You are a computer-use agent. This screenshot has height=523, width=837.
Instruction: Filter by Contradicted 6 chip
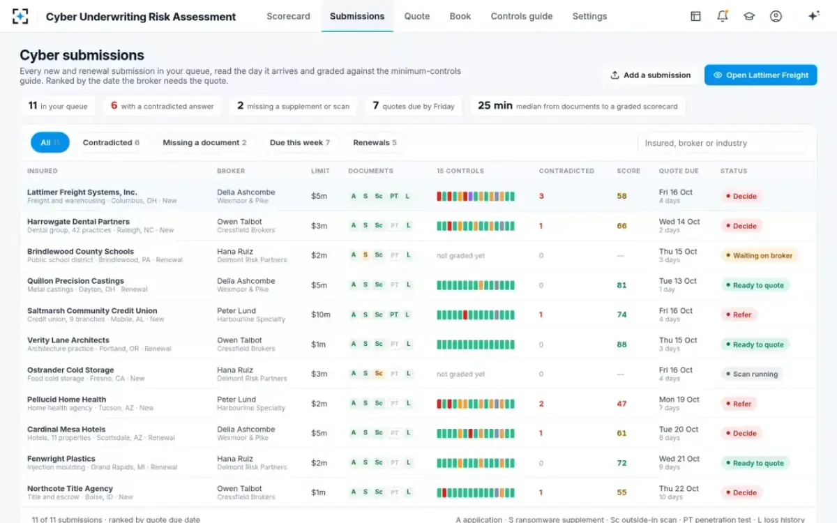111,143
